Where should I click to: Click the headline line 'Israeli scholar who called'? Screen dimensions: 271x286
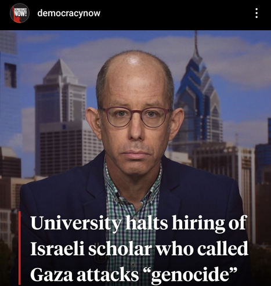[139, 249]
